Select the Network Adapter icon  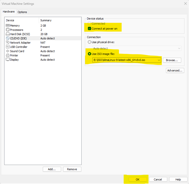click(8, 43)
